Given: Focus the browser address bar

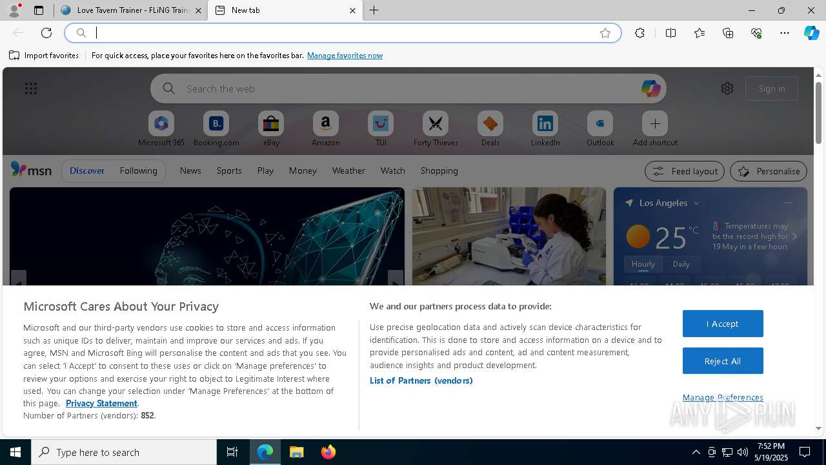Looking at the screenshot, I should click(x=343, y=33).
